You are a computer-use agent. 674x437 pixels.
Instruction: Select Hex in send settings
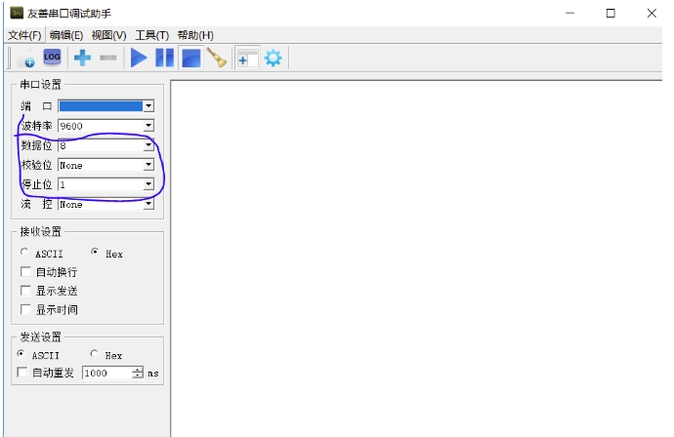click(x=94, y=354)
